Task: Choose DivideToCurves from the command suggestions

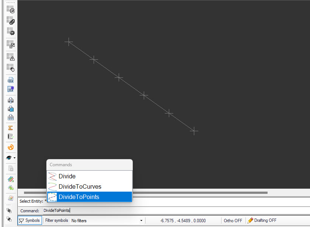Action: pyautogui.click(x=90, y=186)
